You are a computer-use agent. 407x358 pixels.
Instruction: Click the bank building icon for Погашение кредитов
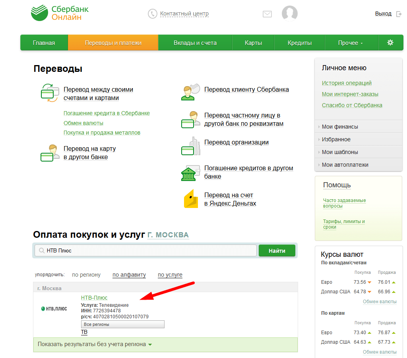click(x=190, y=173)
